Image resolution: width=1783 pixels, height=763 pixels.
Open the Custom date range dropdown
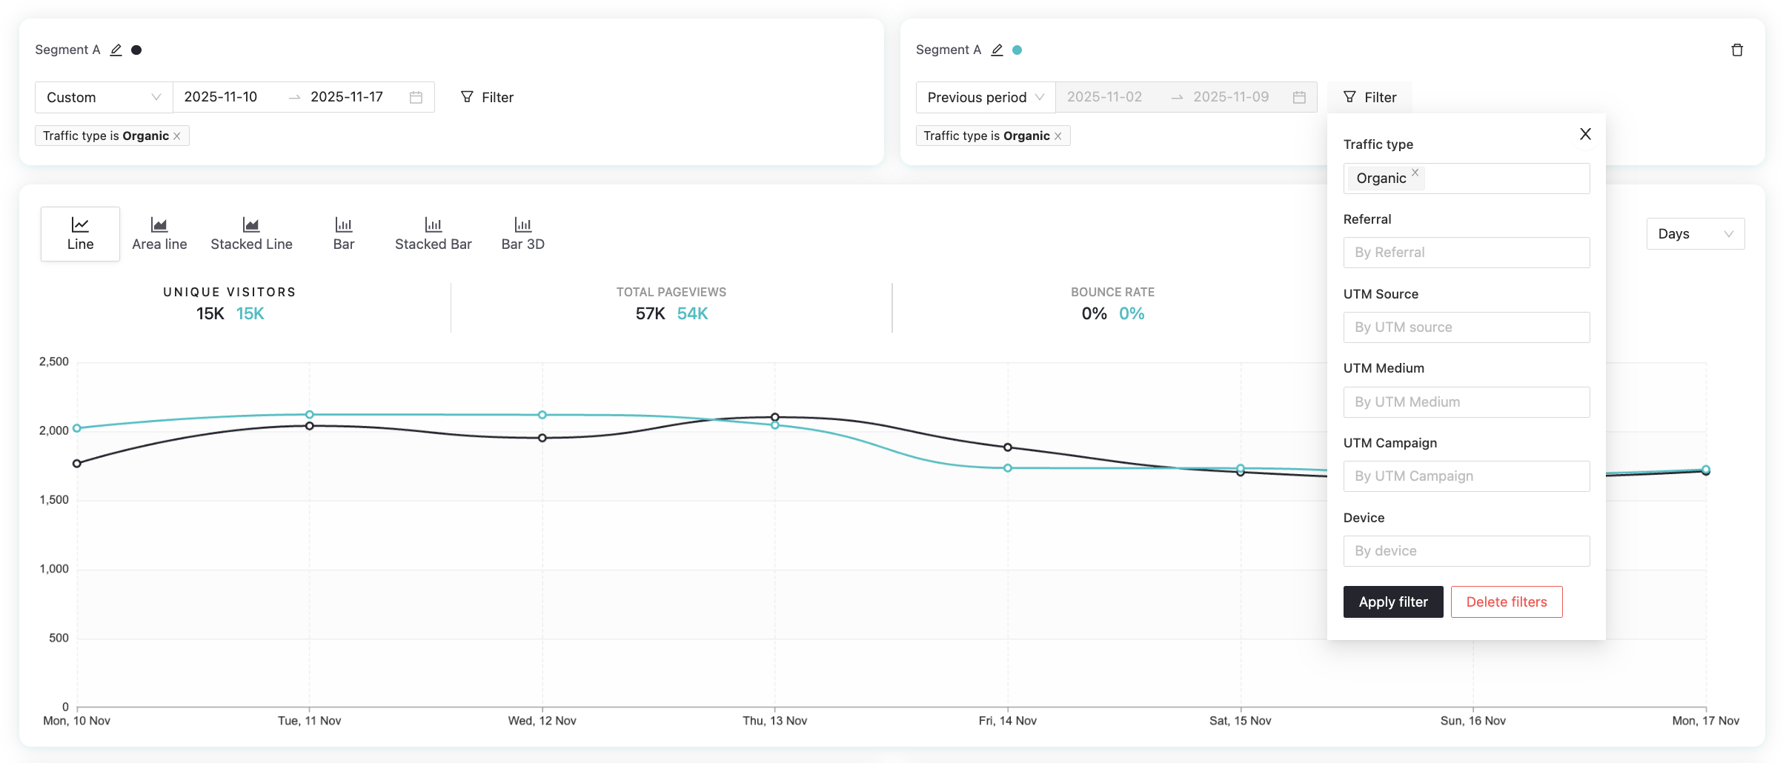103,97
